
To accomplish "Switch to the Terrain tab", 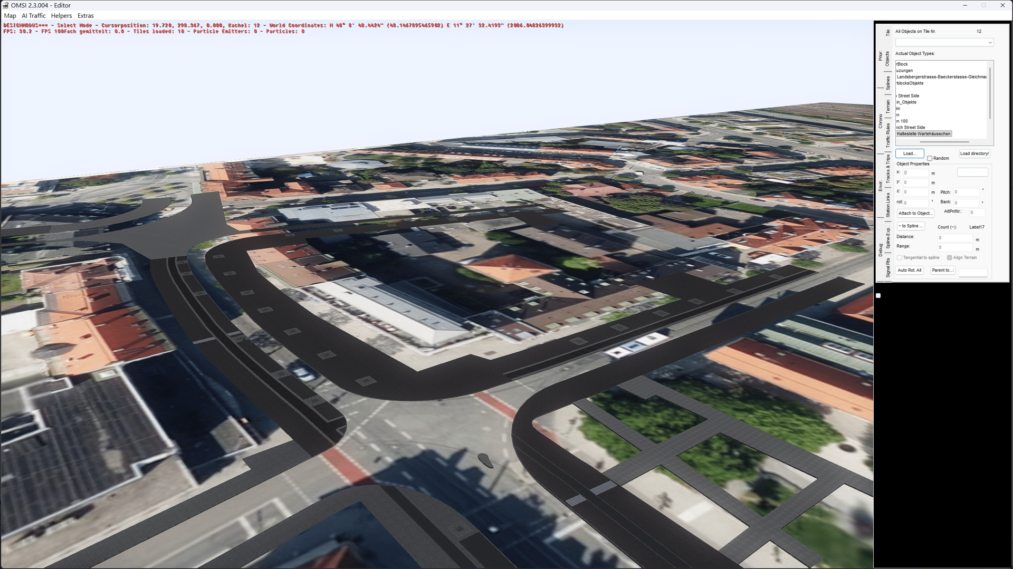I will 888,107.
